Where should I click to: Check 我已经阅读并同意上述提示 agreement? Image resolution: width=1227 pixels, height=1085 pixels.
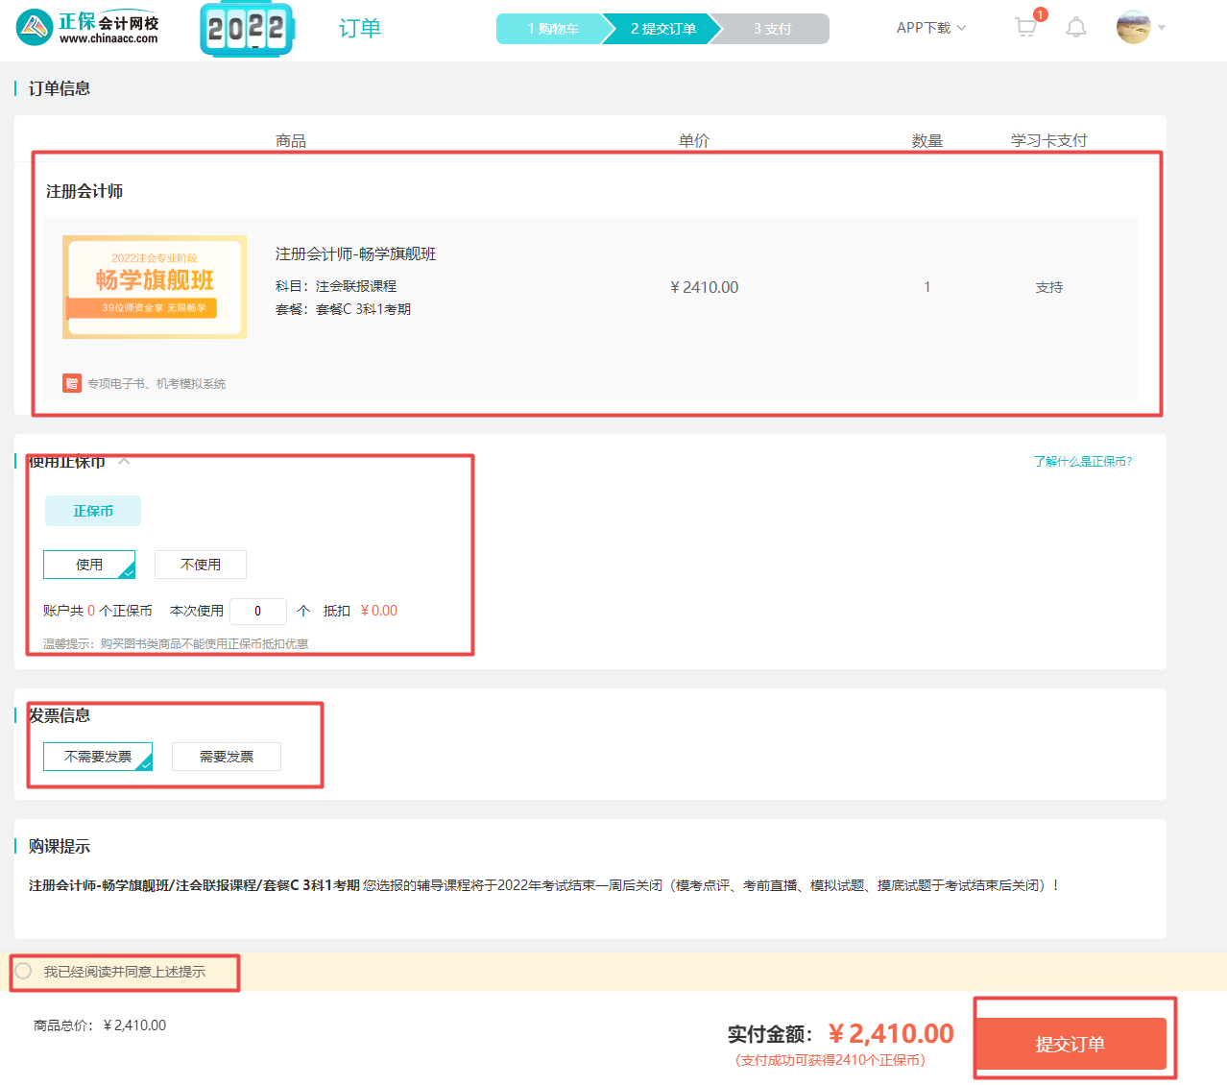click(24, 972)
